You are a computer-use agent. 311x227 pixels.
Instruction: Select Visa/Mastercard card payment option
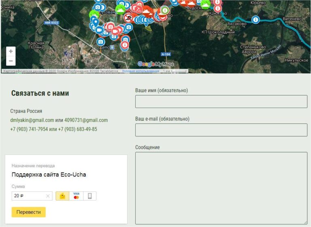(76, 196)
